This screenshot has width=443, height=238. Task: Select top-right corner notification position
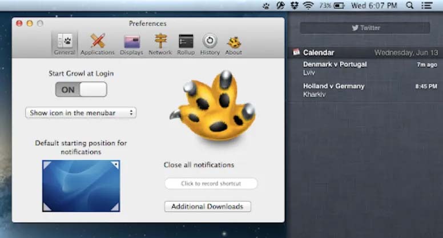(115, 164)
